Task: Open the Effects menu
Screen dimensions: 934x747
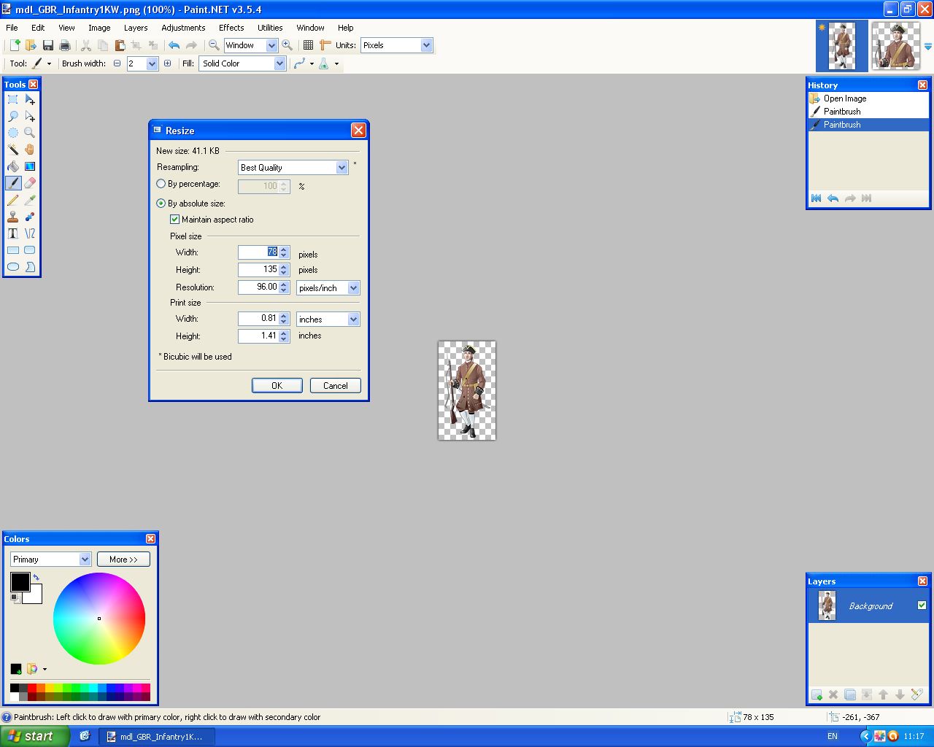Action: click(231, 28)
